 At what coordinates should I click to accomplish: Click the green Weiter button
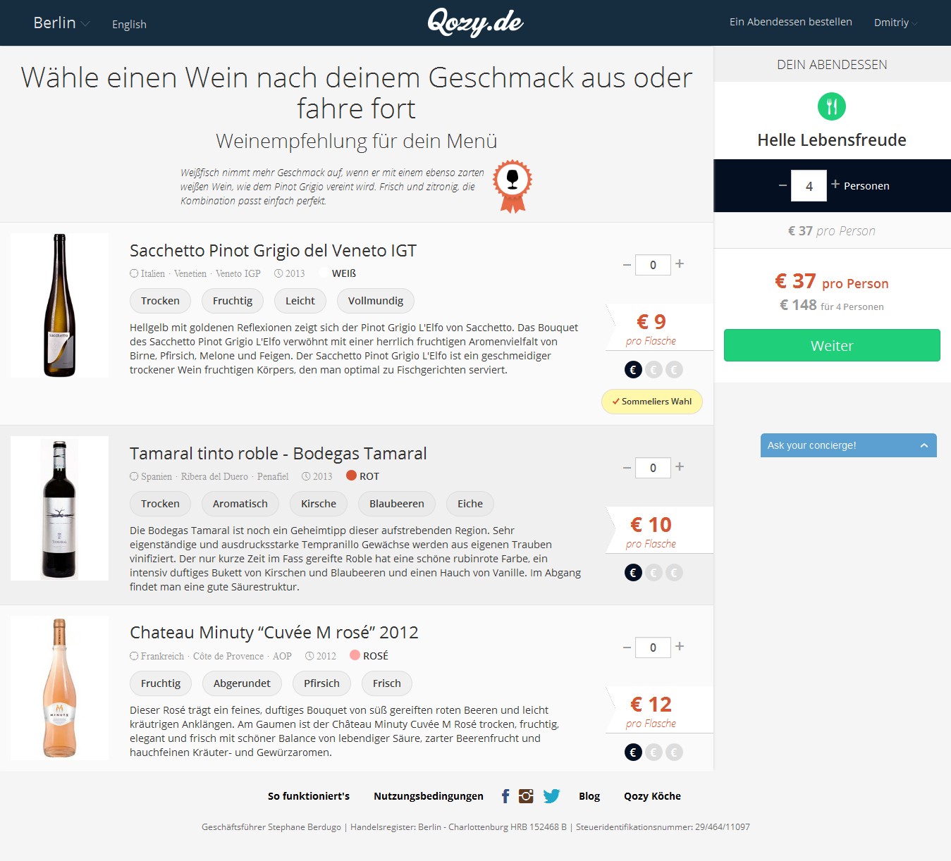click(832, 345)
